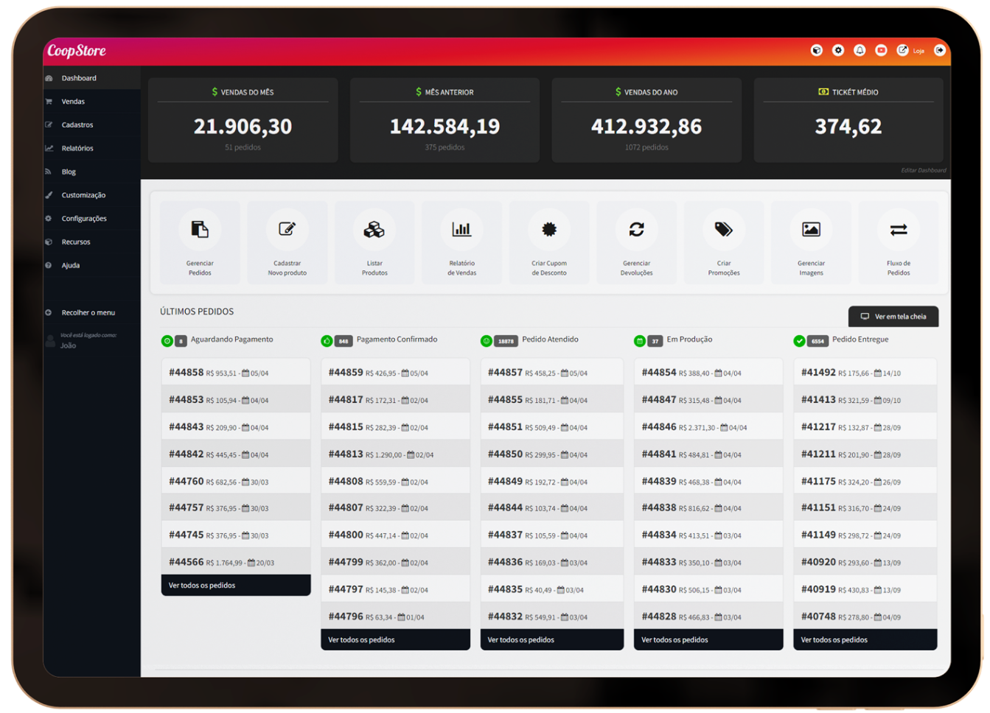This screenshot has width=990, height=713.
Task: Open Cadastrar Novo produto shortcut
Action: (287, 242)
